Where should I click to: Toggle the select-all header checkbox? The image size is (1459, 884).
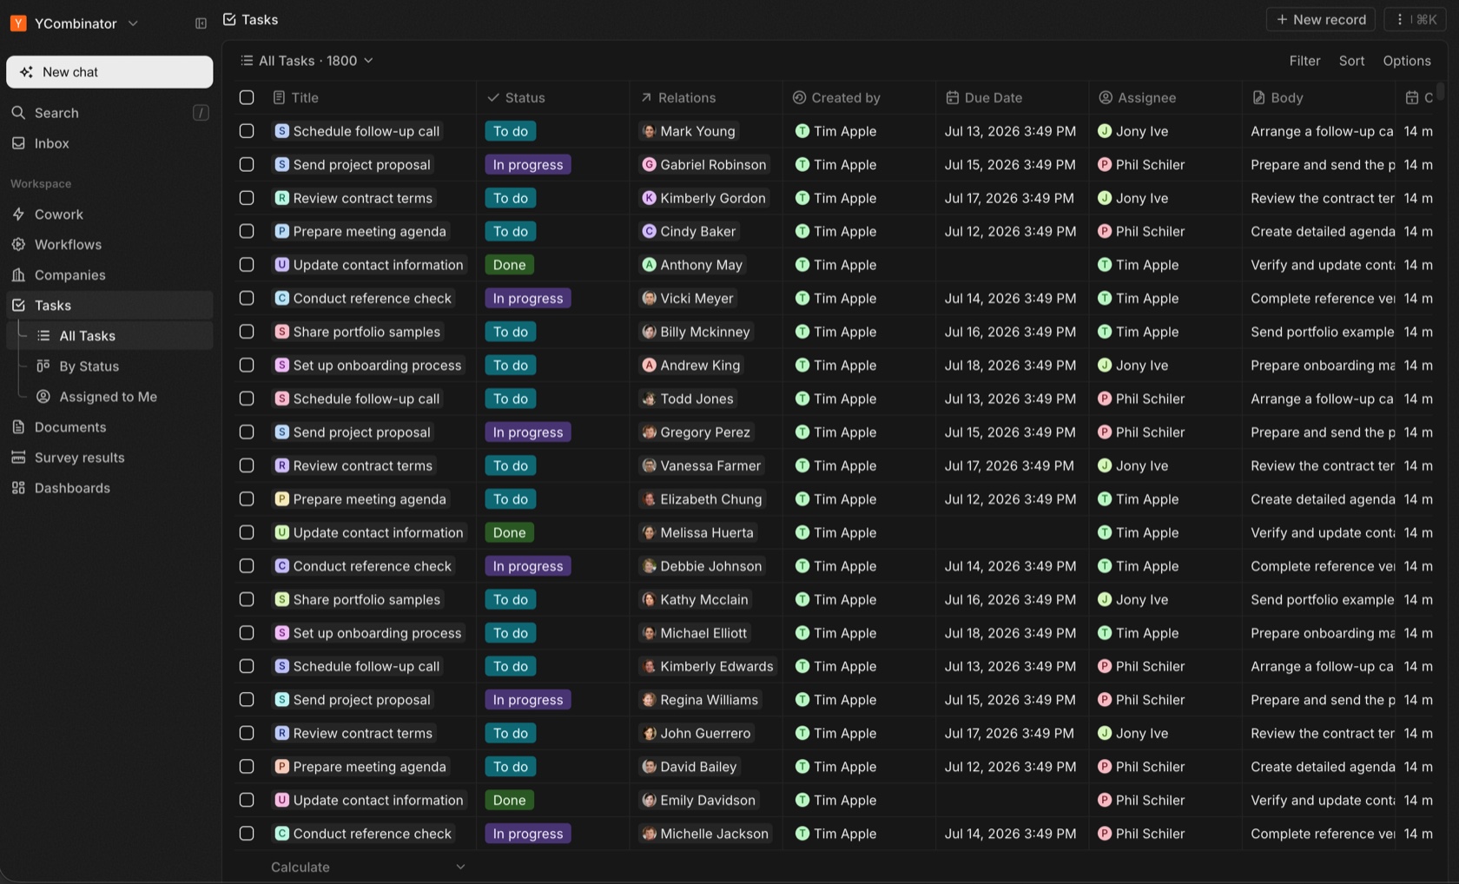(x=247, y=97)
